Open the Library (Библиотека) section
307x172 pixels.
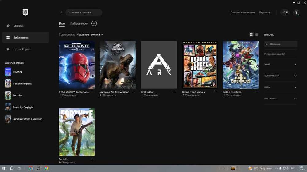[x=25, y=37]
